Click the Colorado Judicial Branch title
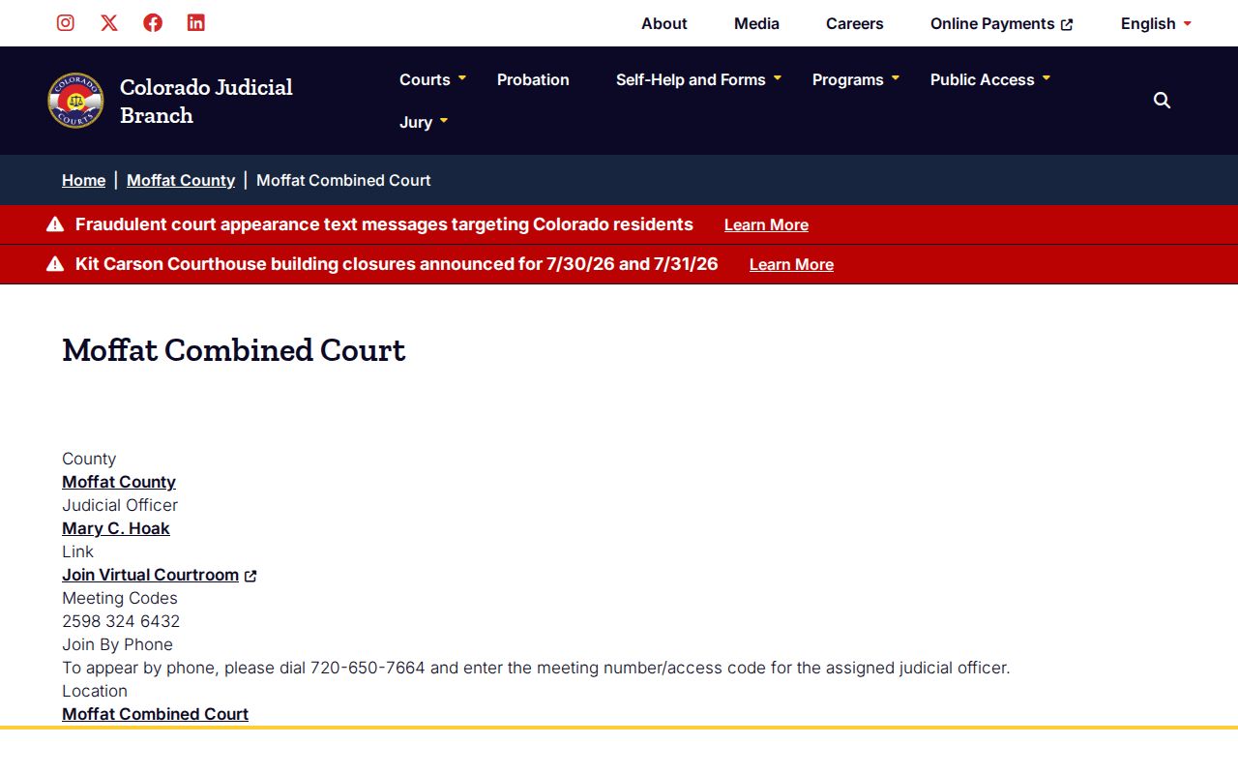1238x774 pixels. coord(206,101)
